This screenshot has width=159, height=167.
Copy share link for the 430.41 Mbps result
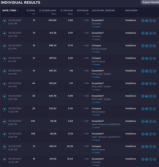(x=143, y=147)
